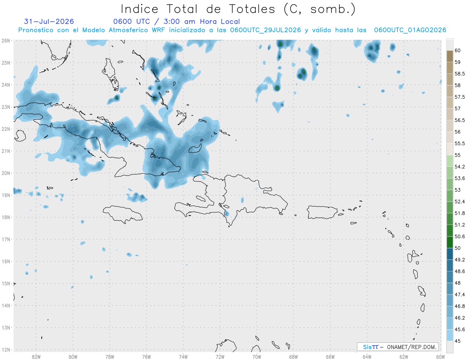Click the latitude label "26N"
The image size is (468, 362).
point(6,41)
